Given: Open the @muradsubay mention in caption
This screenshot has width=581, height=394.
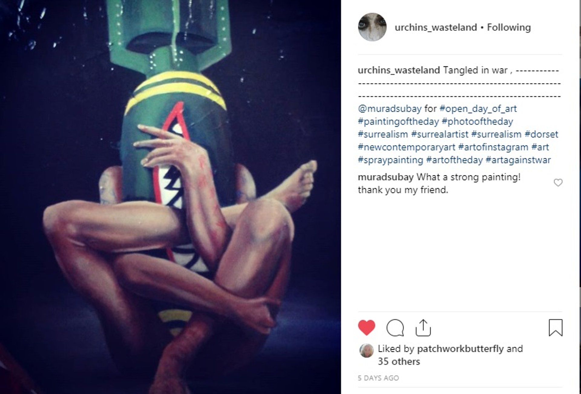Looking at the screenshot, I should pyautogui.click(x=390, y=108).
